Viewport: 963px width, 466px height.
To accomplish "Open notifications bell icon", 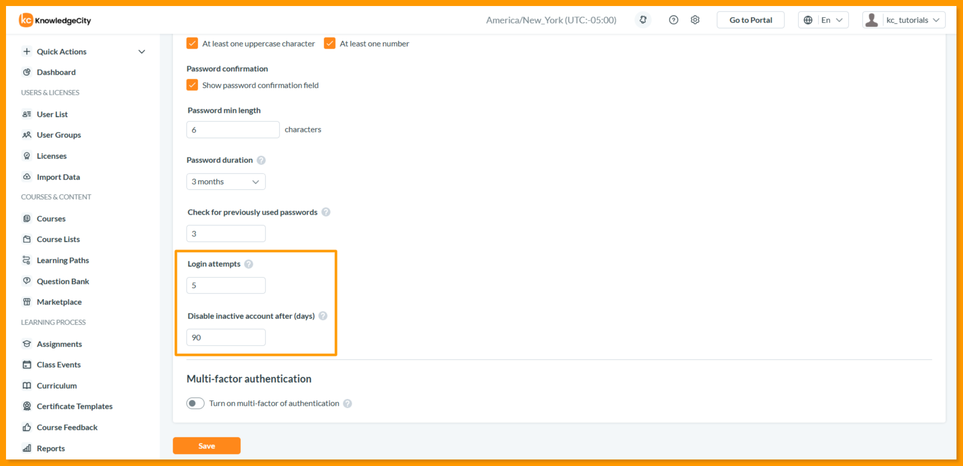I will [643, 20].
